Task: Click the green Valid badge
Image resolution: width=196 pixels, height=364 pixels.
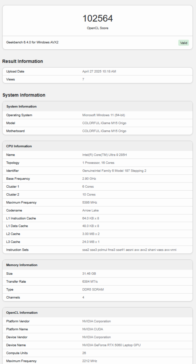Action: (x=184, y=43)
